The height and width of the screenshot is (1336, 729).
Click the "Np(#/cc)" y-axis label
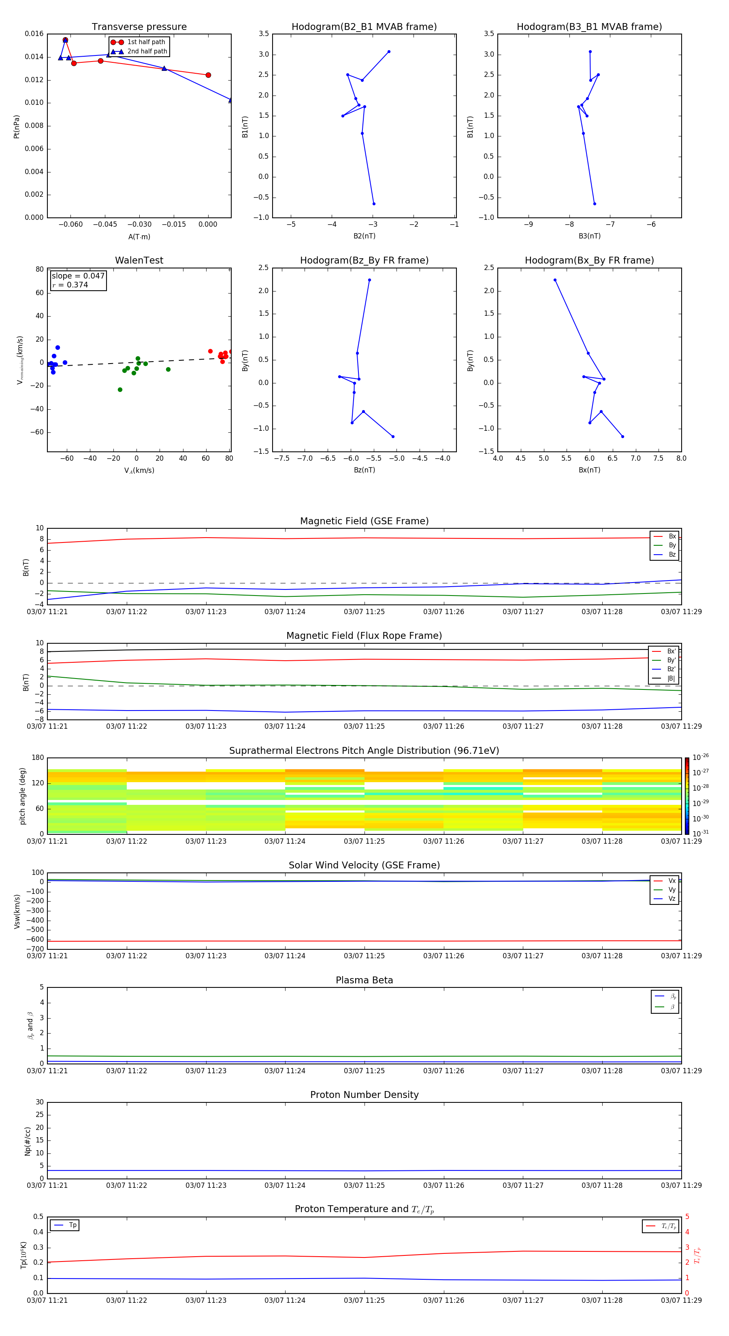click(28, 1141)
